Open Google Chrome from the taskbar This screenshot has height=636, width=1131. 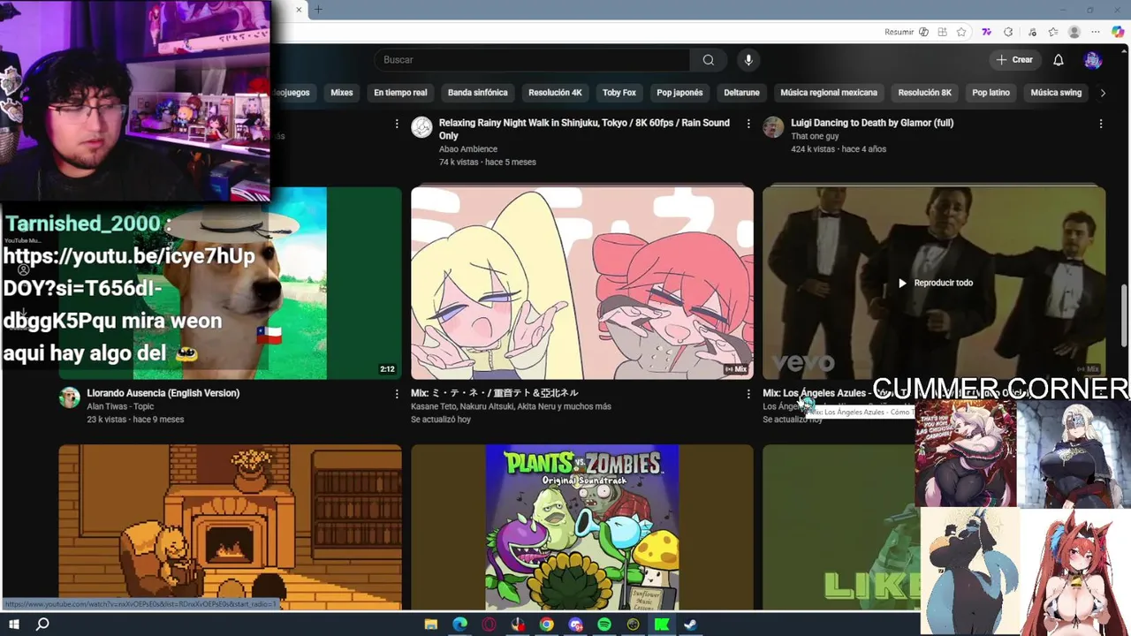pyautogui.click(x=547, y=625)
